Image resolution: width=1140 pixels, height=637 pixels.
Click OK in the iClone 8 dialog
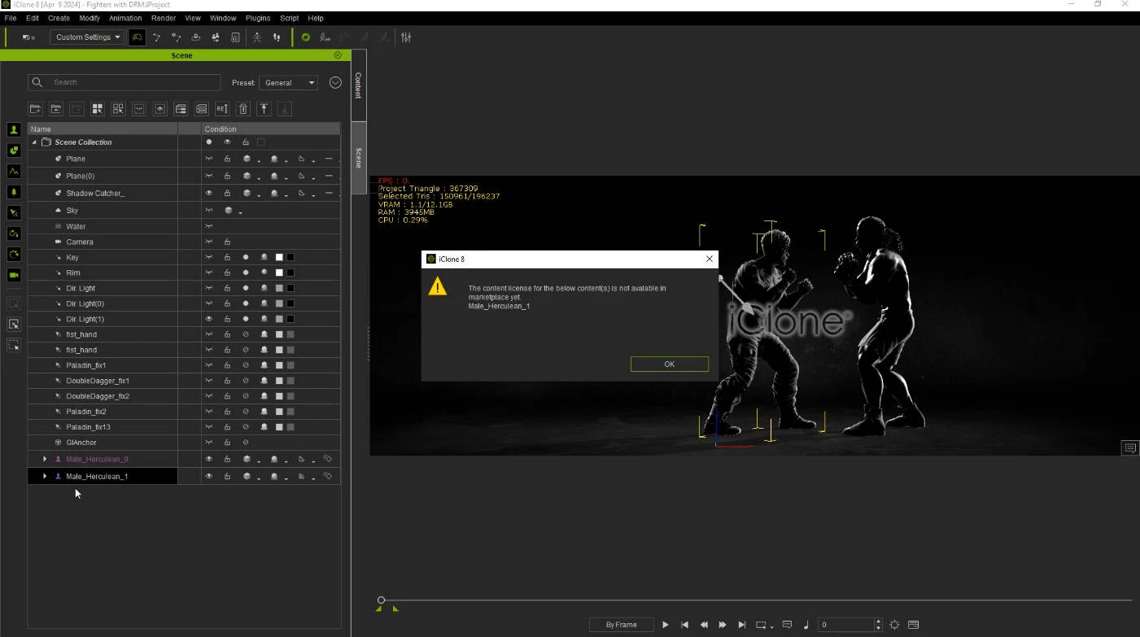tap(669, 364)
